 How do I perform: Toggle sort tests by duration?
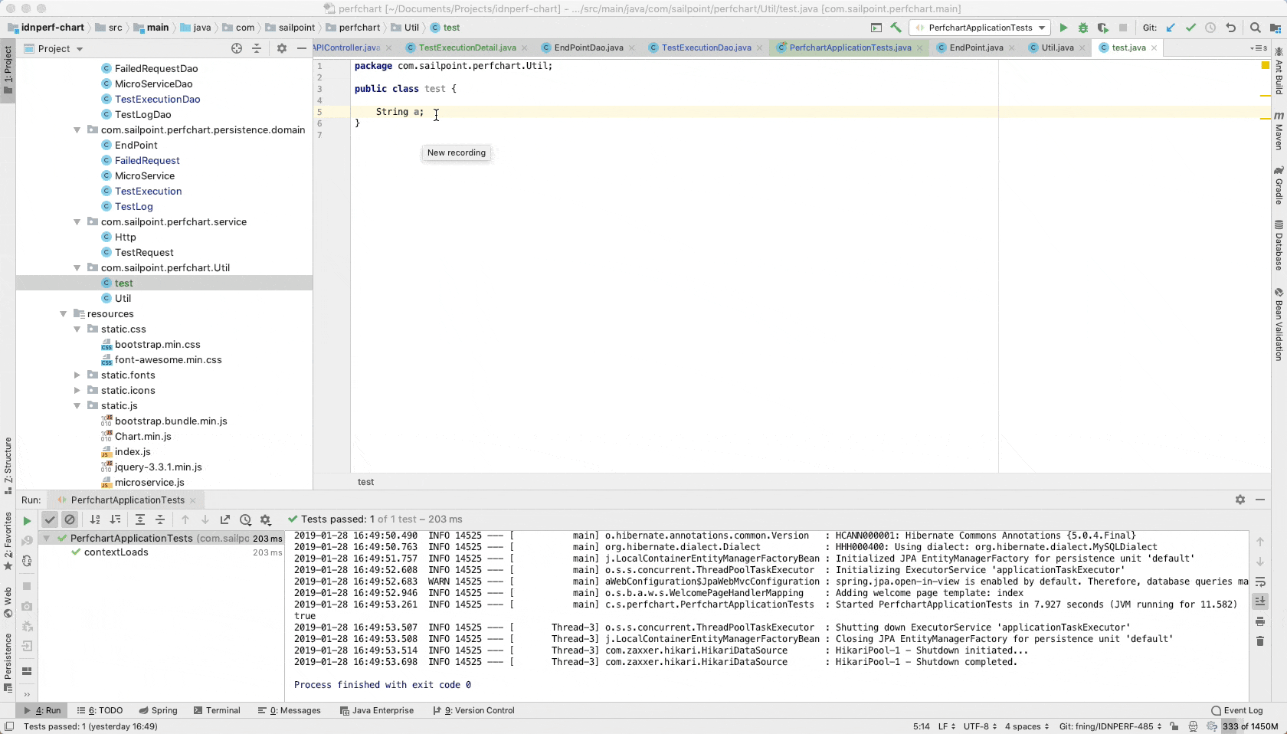[115, 519]
